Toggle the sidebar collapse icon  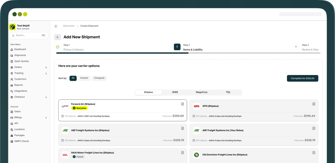coord(56,26)
